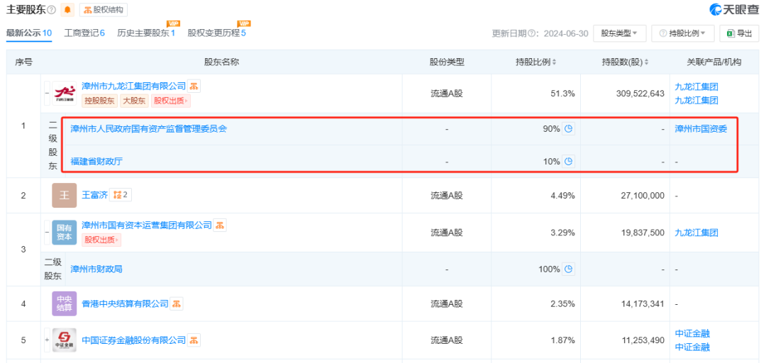
Task: Click the related-companies badge beside 王富济
Action: pos(123,195)
